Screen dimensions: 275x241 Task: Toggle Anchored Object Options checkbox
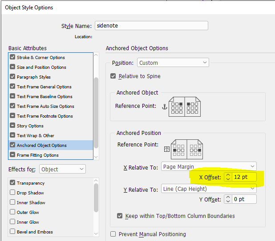pyautogui.click(x=12, y=145)
